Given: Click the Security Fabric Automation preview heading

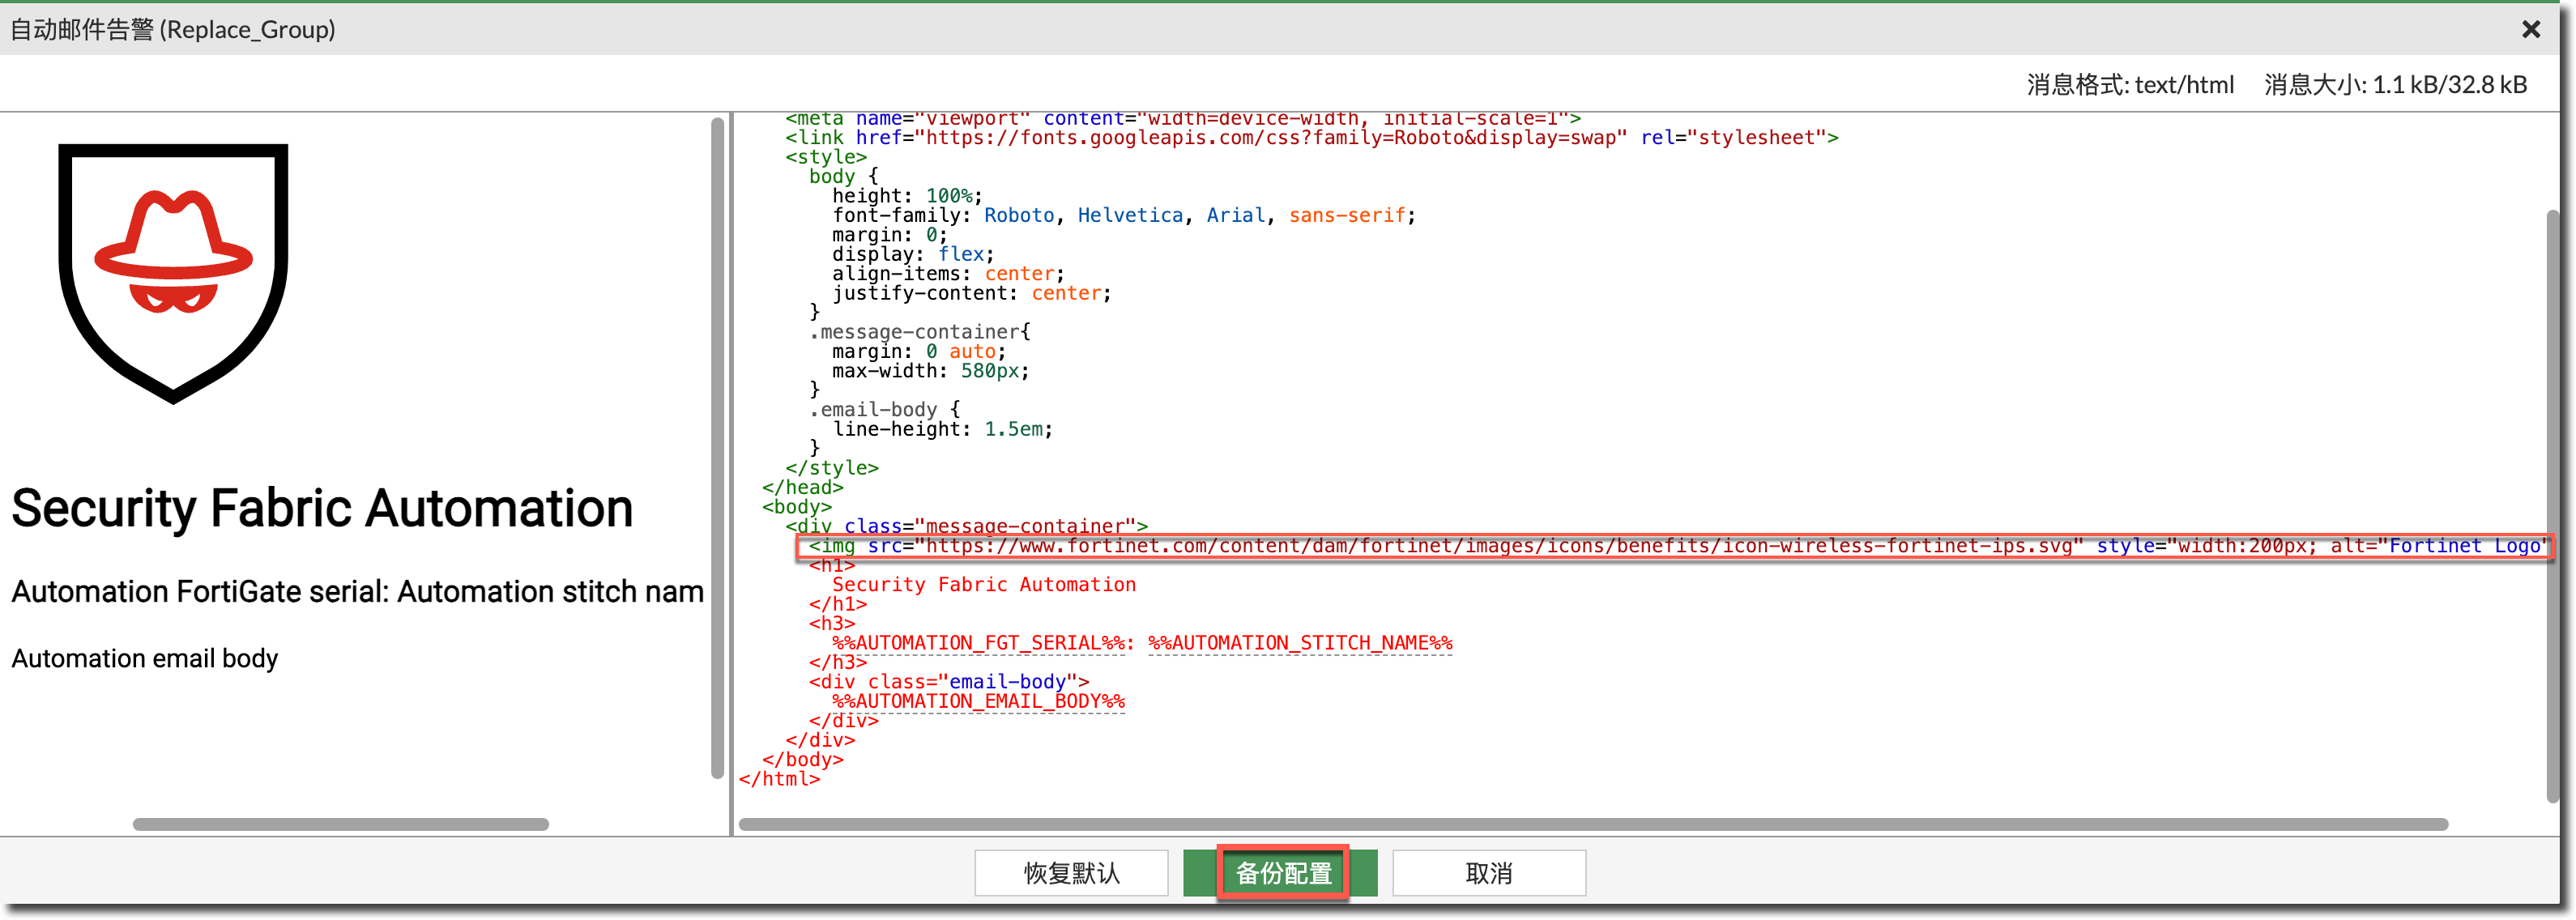Looking at the screenshot, I should pos(322,508).
